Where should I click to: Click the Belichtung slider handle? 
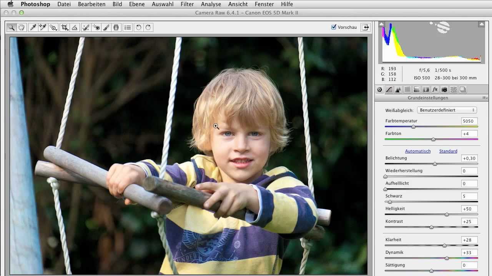pyautogui.click(x=435, y=164)
